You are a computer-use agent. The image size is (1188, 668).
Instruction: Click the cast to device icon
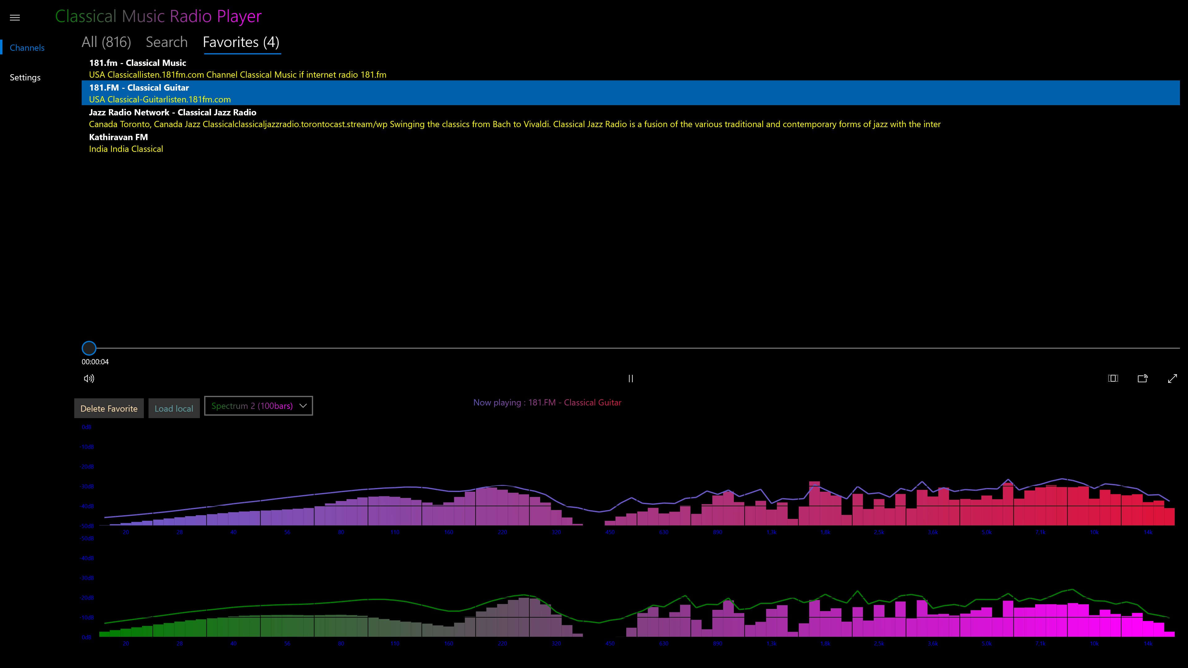click(1142, 379)
